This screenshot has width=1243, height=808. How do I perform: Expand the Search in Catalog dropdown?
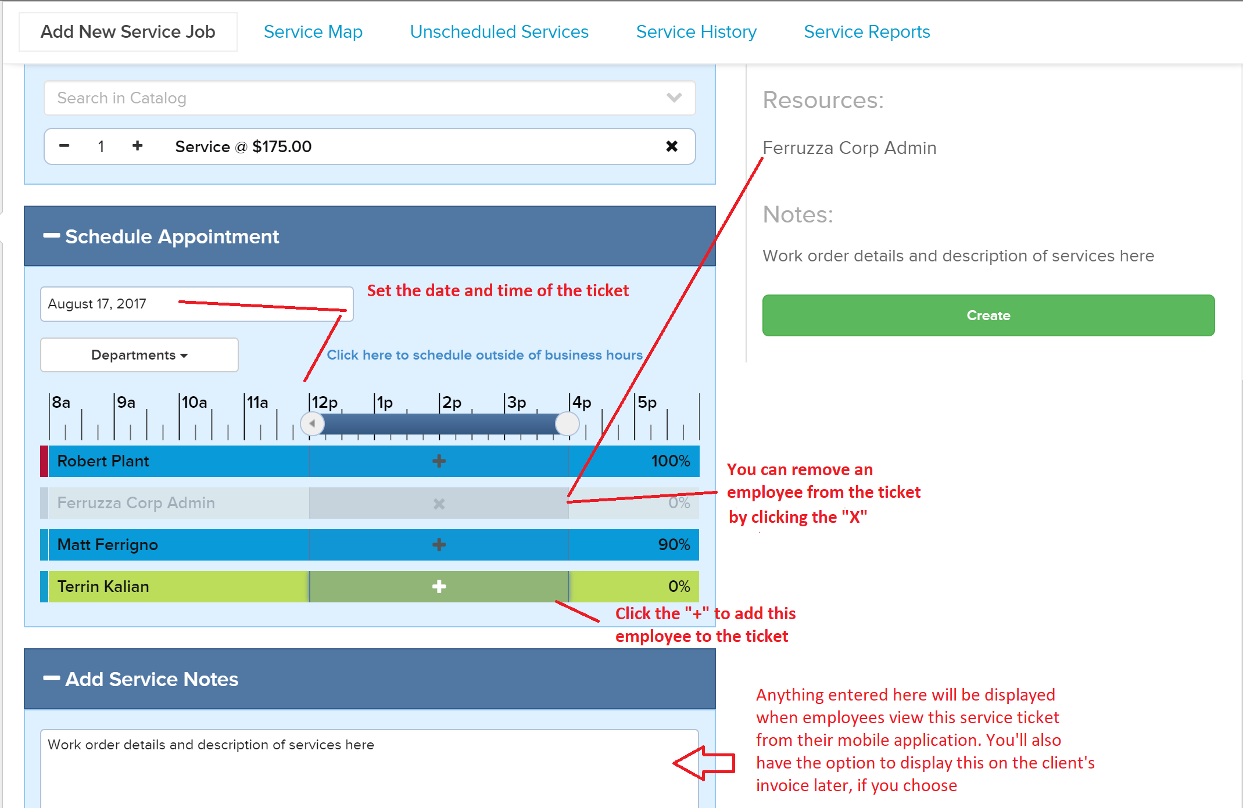tap(674, 98)
